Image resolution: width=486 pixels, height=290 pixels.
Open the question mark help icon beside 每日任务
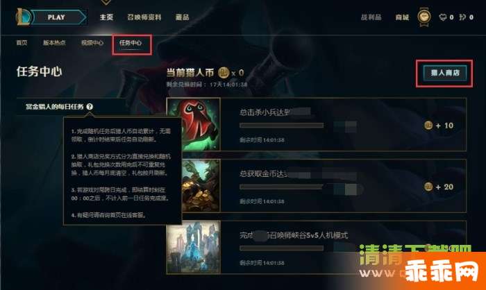pos(90,107)
